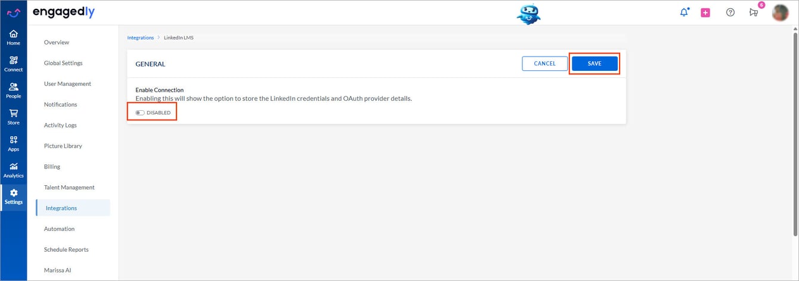Click the CANCEL button
Image resolution: width=799 pixels, height=281 pixels.
545,64
